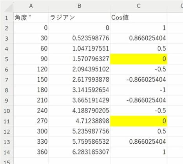The image size is (183, 164).
Task: Click cell containing 1.047197551
Action: [79, 49]
